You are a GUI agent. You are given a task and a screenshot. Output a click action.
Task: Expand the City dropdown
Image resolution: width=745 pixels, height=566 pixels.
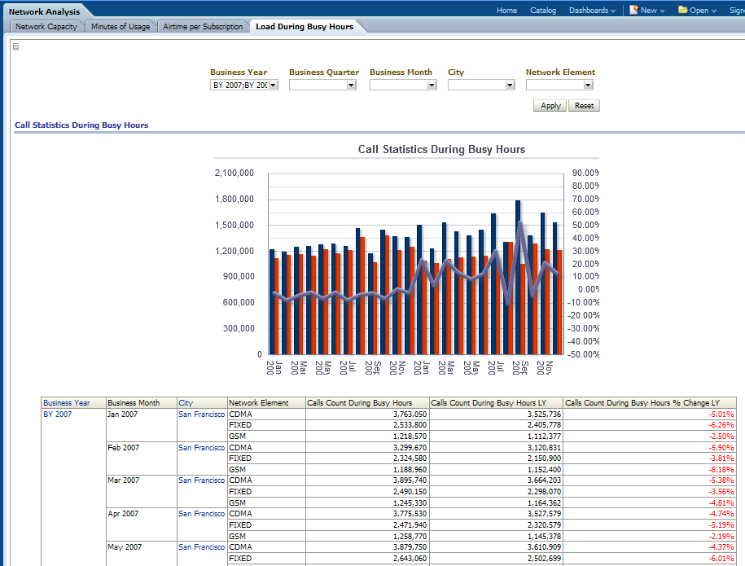click(x=510, y=85)
